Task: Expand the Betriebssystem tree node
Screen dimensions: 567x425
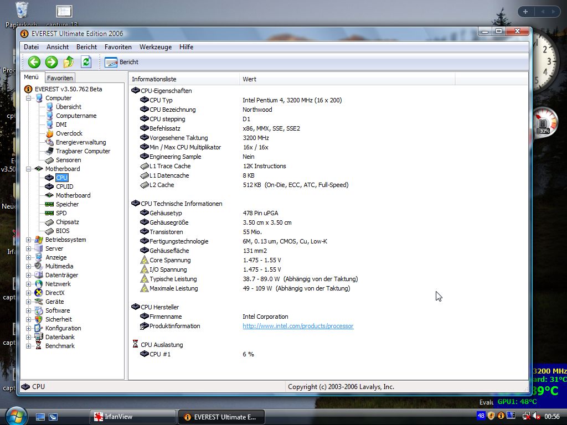Action: (29, 240)
